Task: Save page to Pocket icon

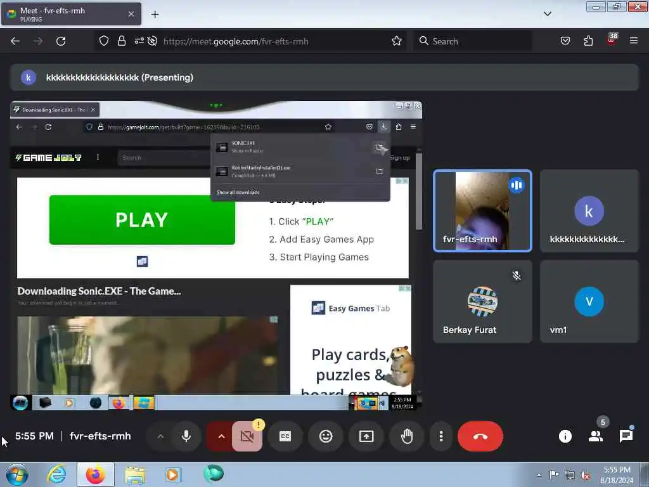Action: [565, 41]
